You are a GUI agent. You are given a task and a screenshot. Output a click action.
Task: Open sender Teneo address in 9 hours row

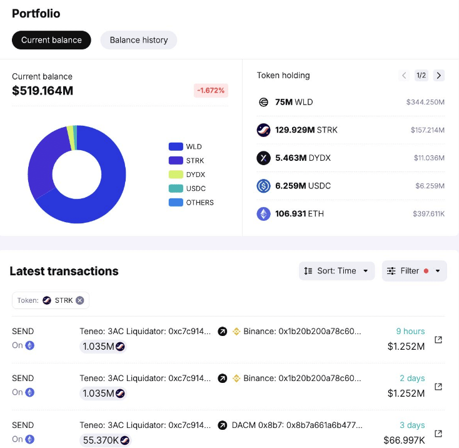pos(145,331)
